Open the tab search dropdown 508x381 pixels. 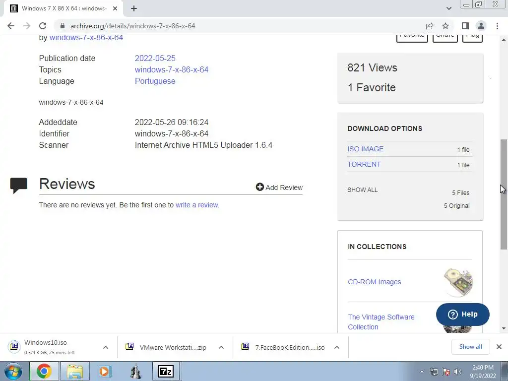(x=448, y=8)
